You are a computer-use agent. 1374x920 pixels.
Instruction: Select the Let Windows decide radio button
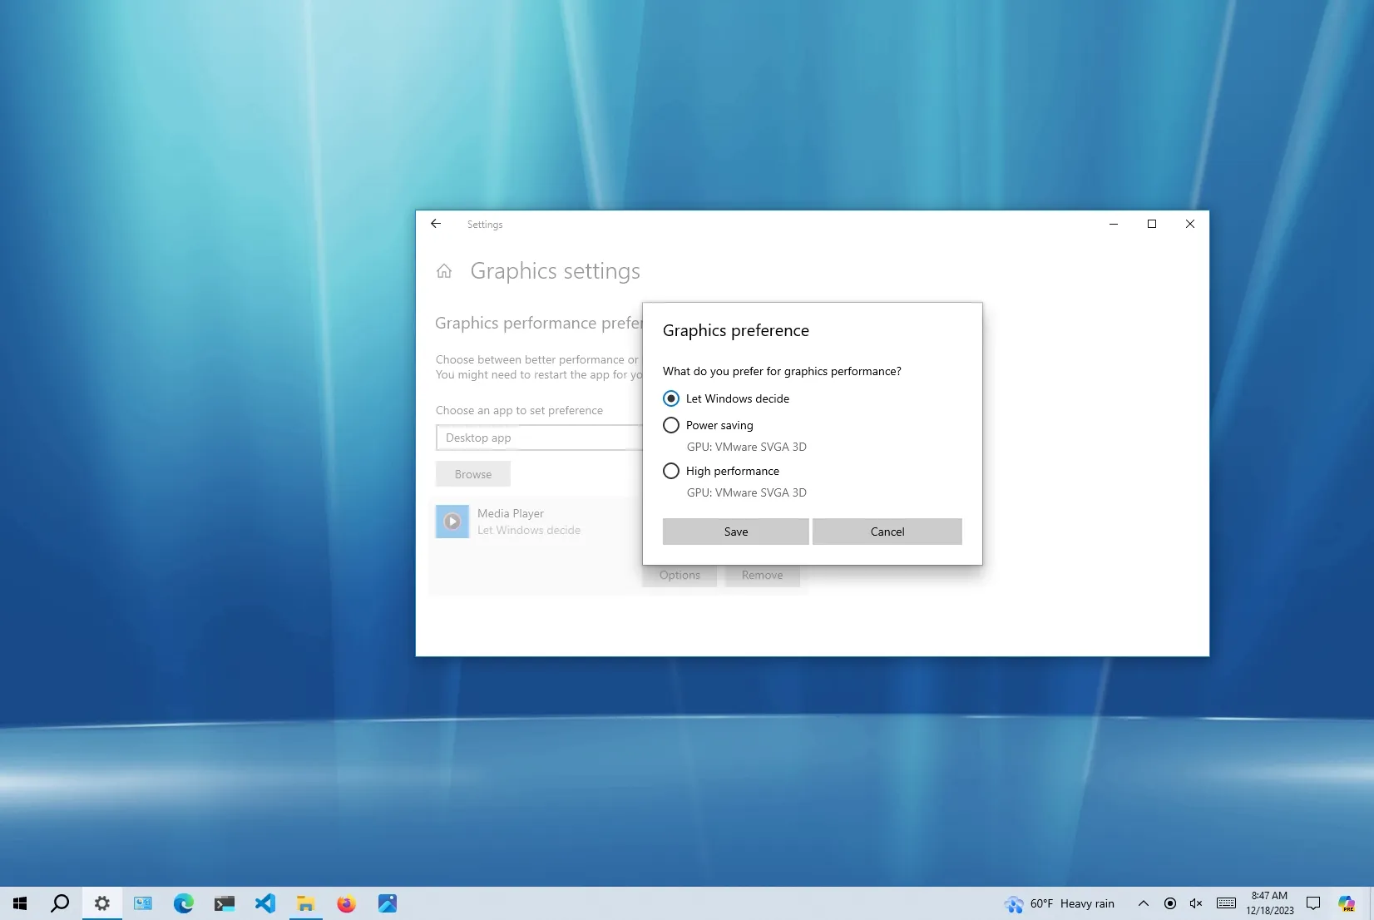[671, 398]
